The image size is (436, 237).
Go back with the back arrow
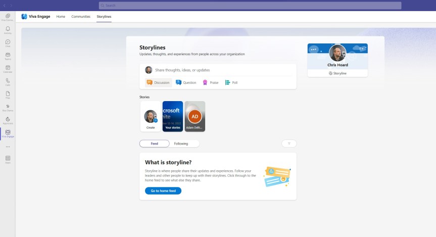tap(5, 5)
